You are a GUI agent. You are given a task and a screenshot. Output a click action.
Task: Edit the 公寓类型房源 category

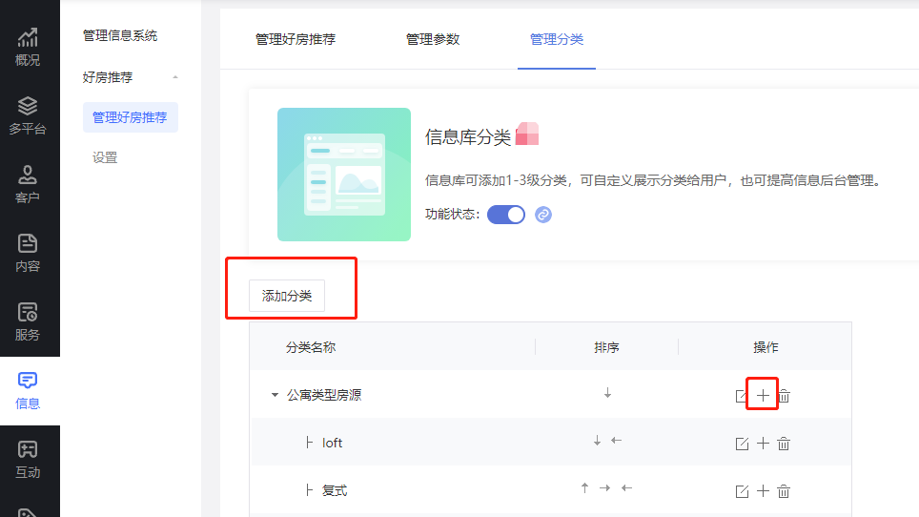coord(741,396)
